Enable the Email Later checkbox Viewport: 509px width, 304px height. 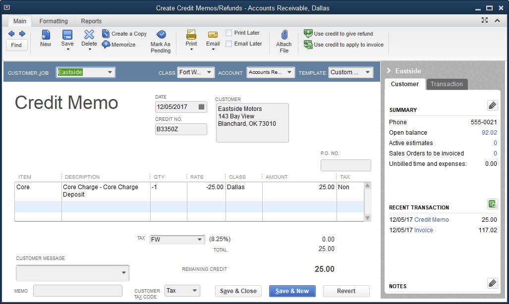(x=229, y=44)
